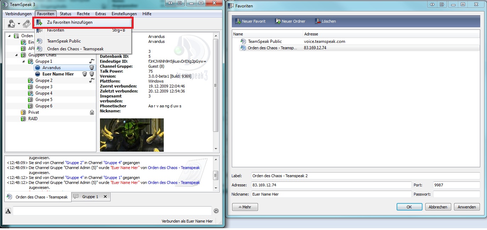Close the Gruppe 1 chat tab
Viewport: 487px width, 230px height.
click(105, 197)
